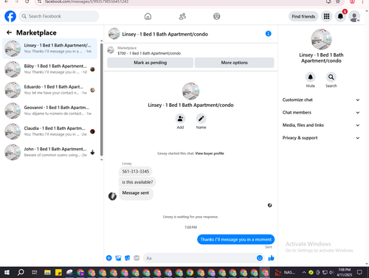The width and height of the screenshot is (369, 278).
Task: Mute the conversation with bell icon
Action: coord(311,77)
